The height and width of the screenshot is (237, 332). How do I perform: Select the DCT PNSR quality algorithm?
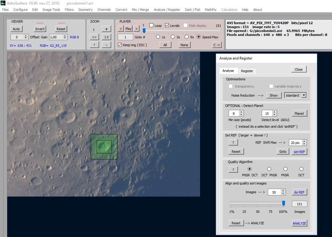point(269,169)
